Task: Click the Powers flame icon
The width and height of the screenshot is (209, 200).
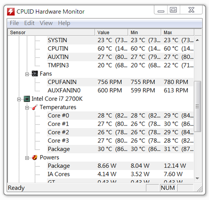Action: point(35,157)
